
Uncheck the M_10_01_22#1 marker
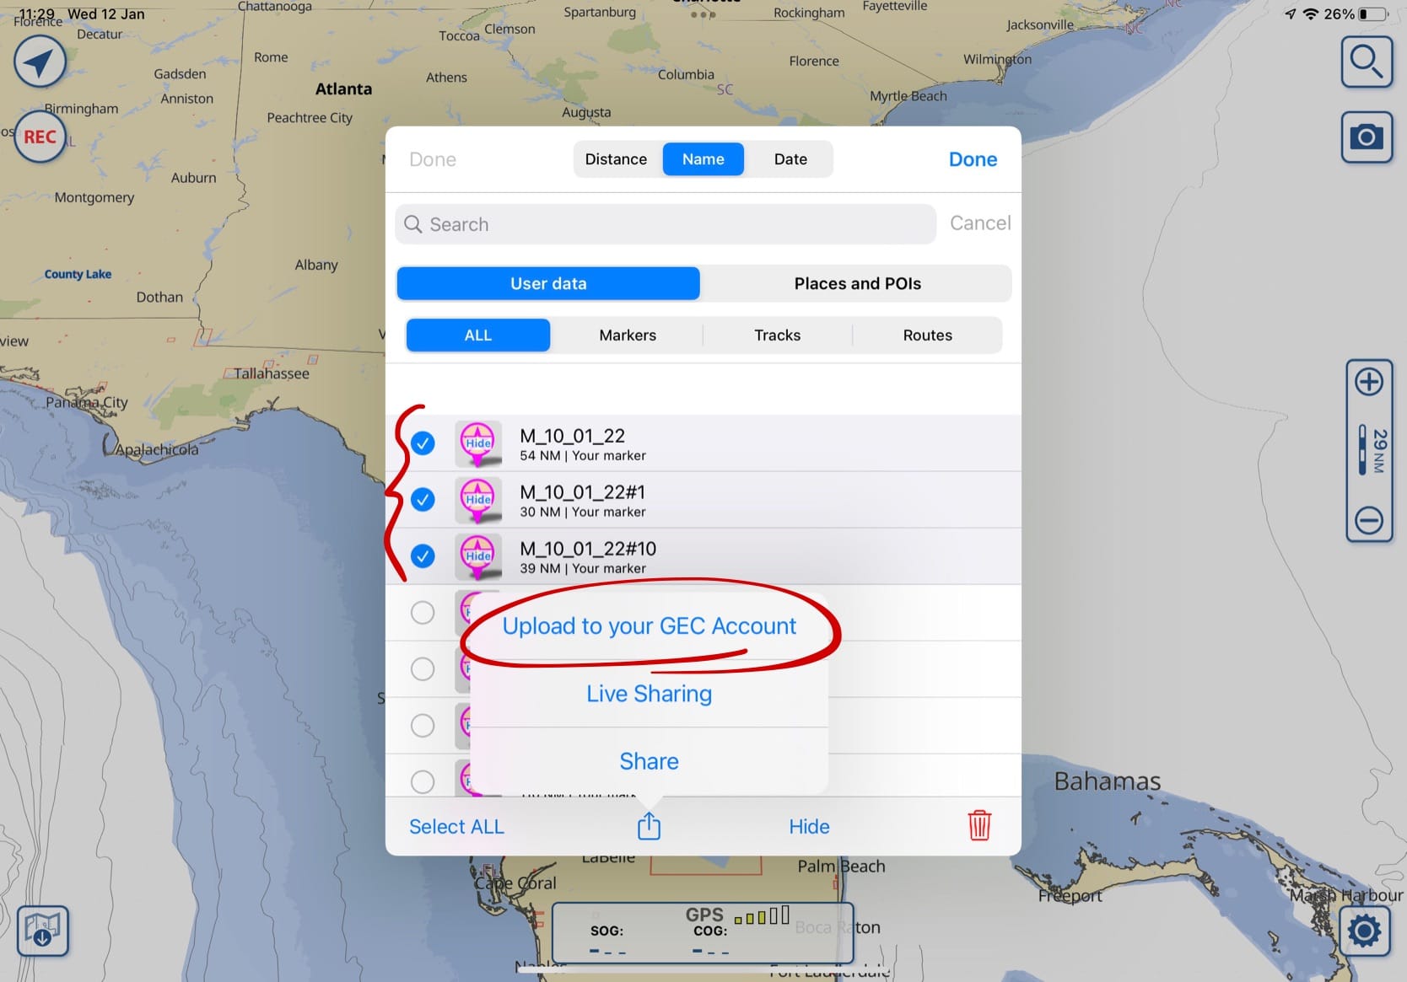[x=423, y=499]
